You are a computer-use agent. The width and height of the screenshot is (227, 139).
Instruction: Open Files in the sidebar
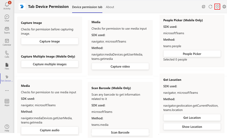coord(7,66)
